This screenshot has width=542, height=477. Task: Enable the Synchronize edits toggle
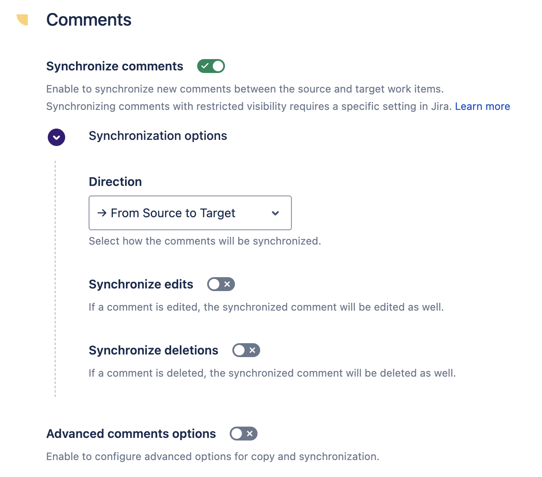[x=221, y=284]
